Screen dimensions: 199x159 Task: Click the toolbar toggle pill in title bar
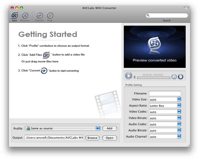coord(186,8)
